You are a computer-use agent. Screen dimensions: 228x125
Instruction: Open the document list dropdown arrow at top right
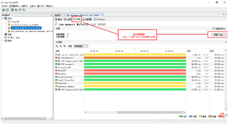(x=224, y=14)
